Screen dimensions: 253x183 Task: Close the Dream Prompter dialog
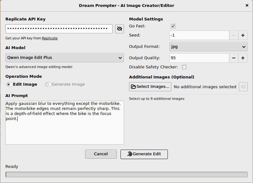coord(247,5)
